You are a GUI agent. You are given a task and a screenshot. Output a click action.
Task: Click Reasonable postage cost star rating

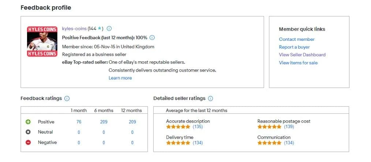point(269,127)
